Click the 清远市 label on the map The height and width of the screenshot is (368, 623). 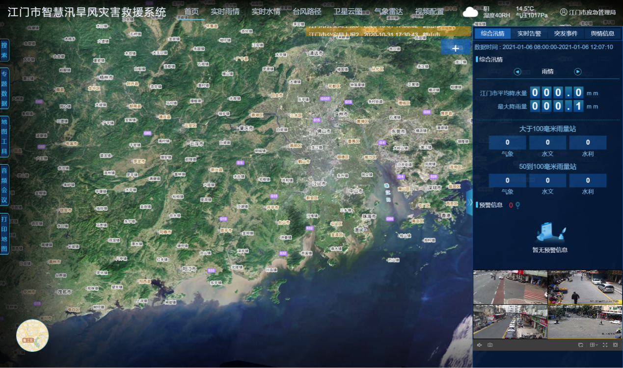317,53
